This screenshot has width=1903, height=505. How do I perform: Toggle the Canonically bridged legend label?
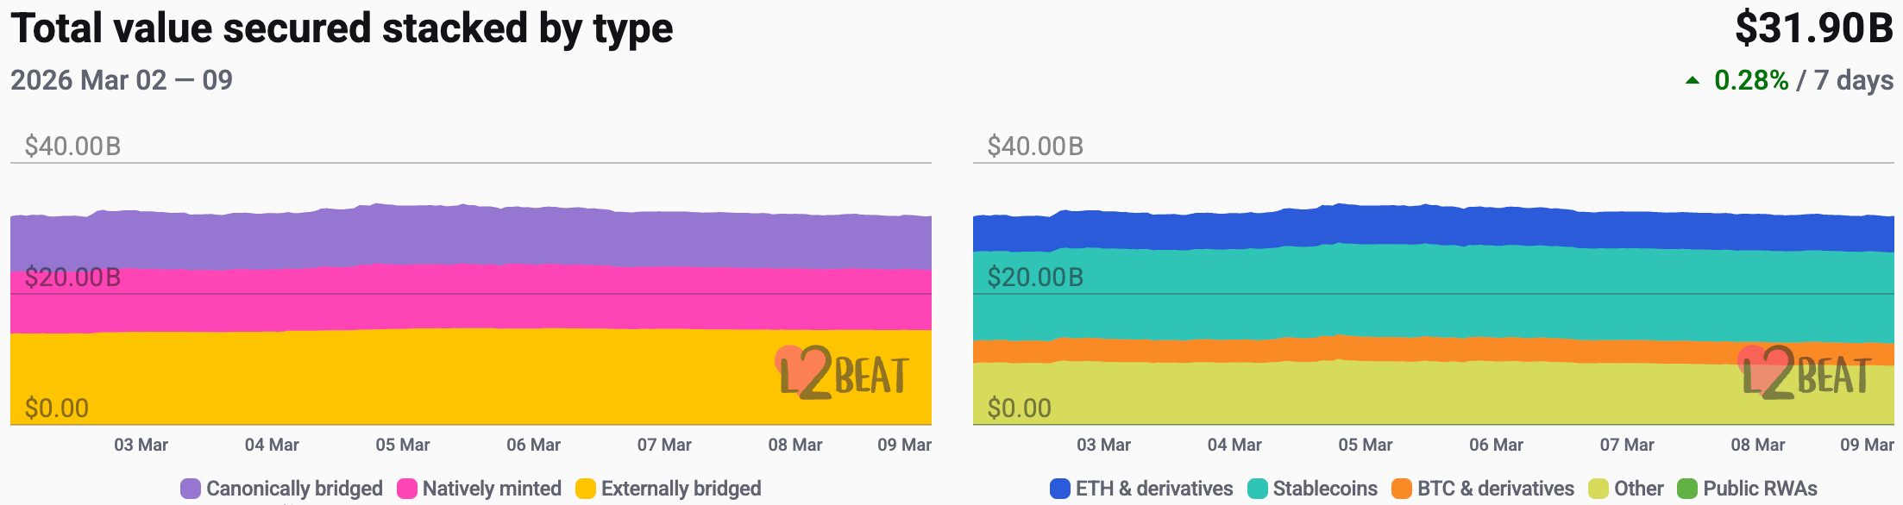(294, 489)
